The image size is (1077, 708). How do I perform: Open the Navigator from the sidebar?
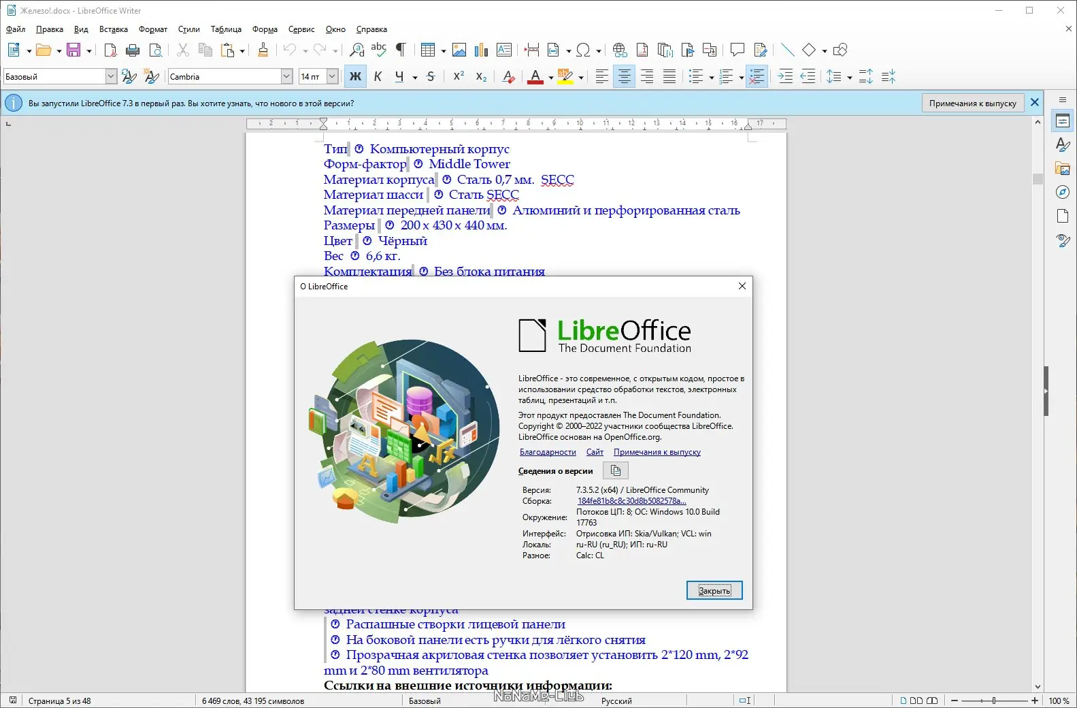[1063, 192]
